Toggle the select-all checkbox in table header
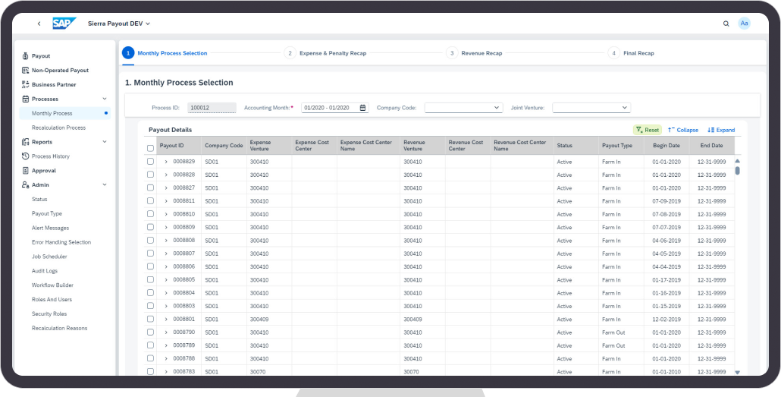781x397 pixels. 150,148
